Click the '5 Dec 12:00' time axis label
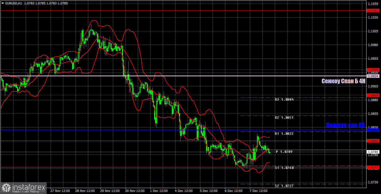The width and height of the screenshot is (381, 194). tap(209, 191)
